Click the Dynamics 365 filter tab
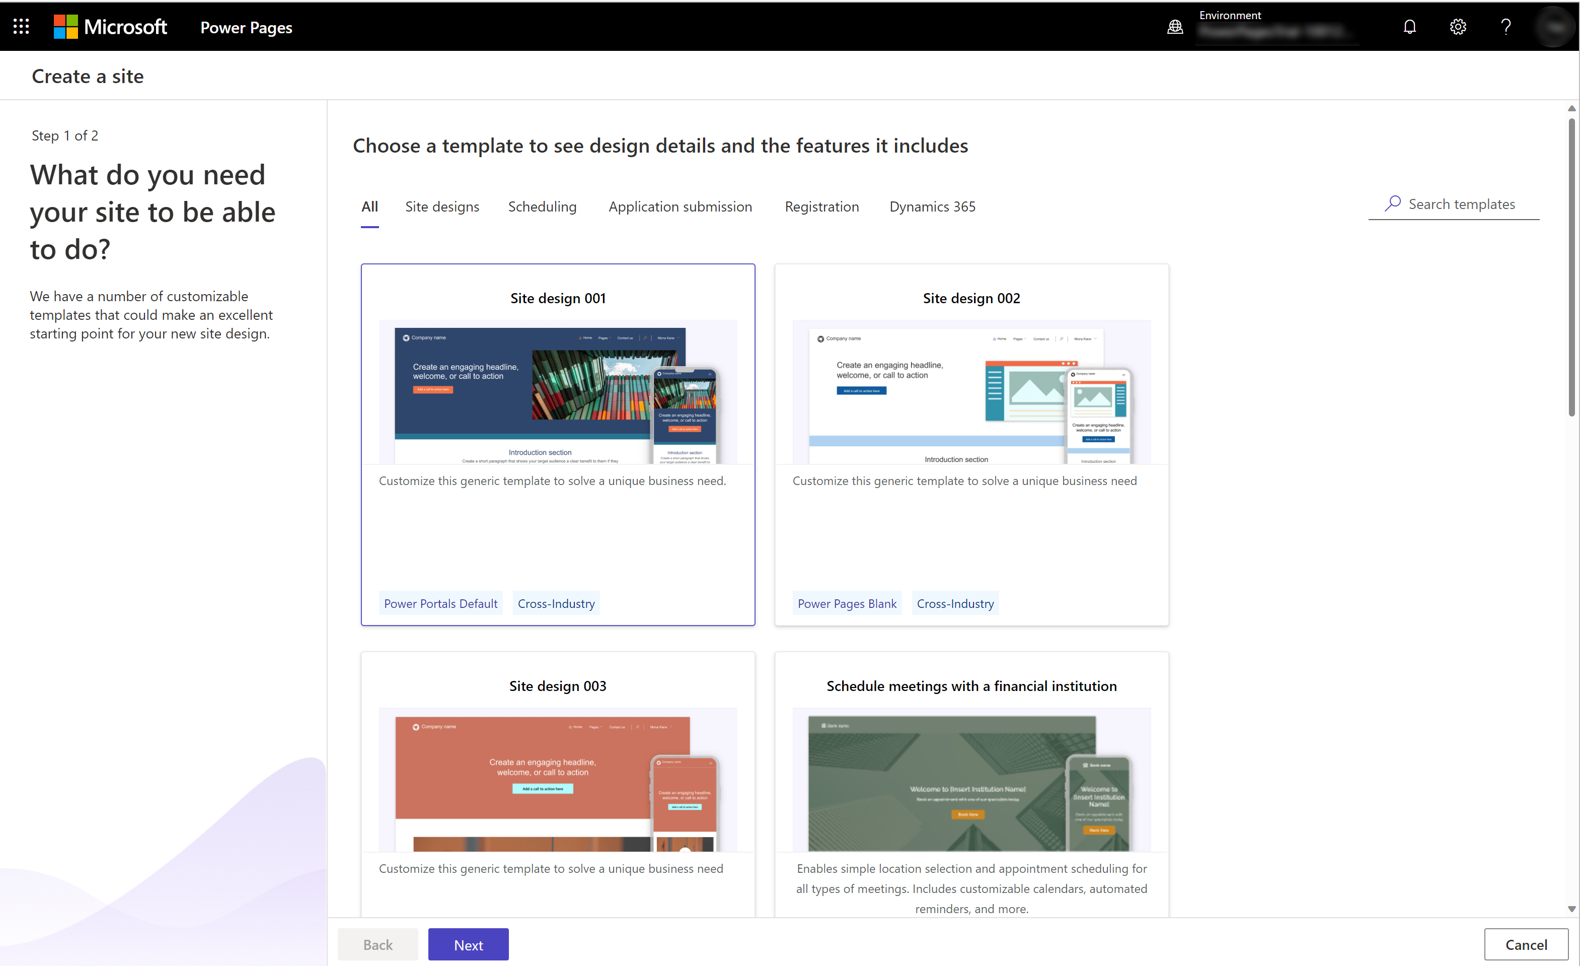Viewport: 1580px width, 966px height. pos(931,205)
